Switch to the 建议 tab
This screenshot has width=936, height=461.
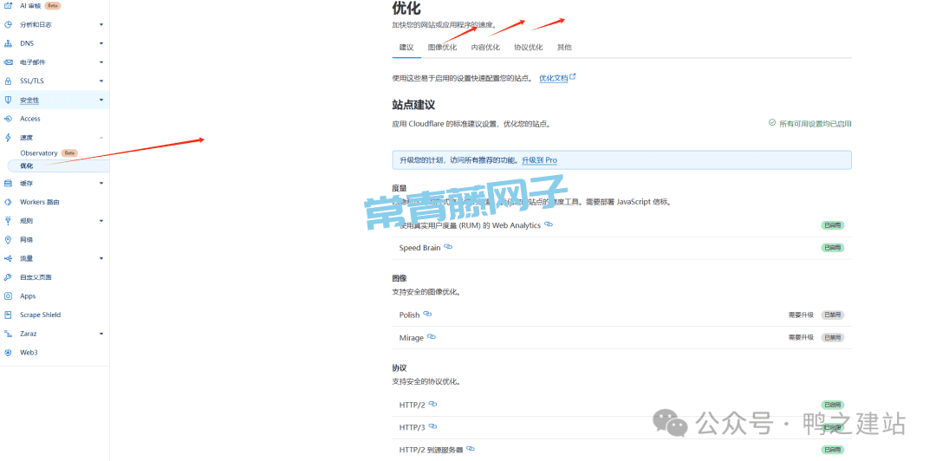click(406, 47)
